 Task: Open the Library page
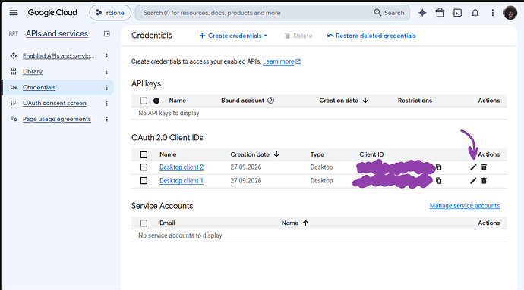33,71
